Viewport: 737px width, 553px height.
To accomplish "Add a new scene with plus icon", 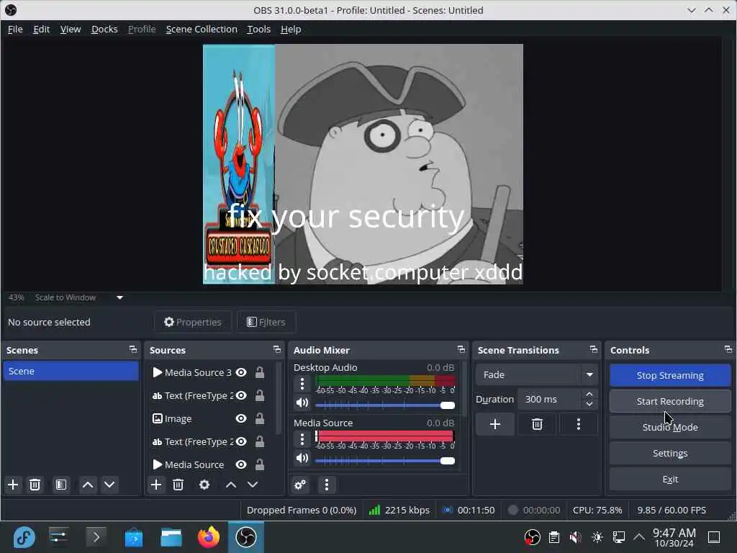I will click(x=13, y=485).
